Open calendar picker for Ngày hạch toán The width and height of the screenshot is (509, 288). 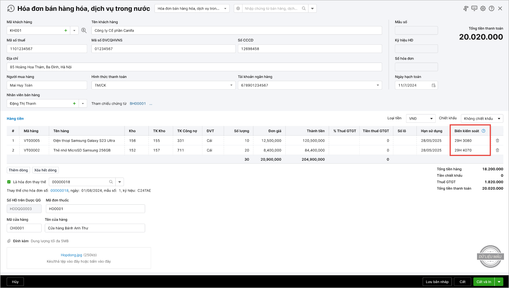433,85
